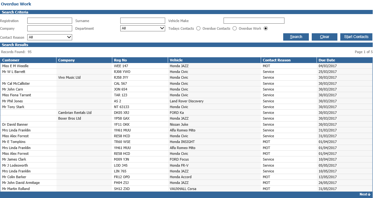Click registration MJ09 YJN

tap(122, 159)
